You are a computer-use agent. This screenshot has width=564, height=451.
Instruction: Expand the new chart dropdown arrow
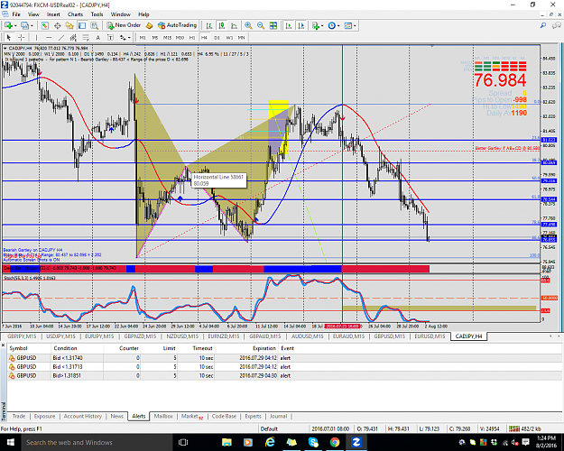pos(15,26)
